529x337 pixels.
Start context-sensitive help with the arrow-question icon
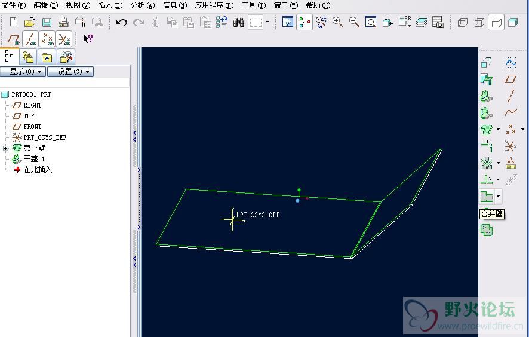(88, 38)
